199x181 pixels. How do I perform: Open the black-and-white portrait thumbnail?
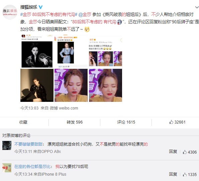pos(37,51)
